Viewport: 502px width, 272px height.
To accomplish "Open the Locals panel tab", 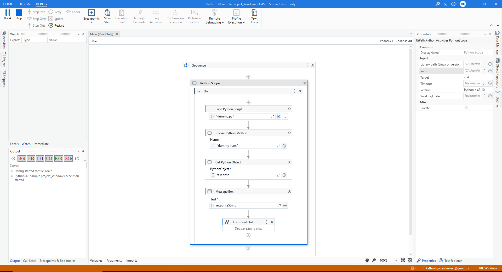I will [14, 144].
